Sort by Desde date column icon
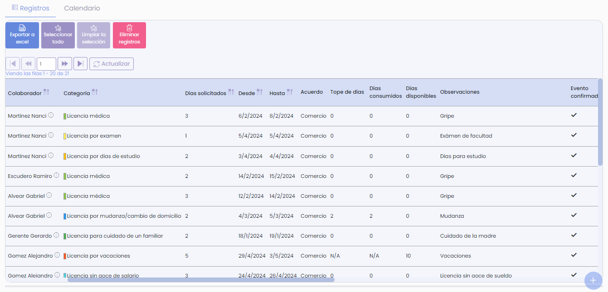The height and width of the screenshot is (292, 608). coord(260,92)
